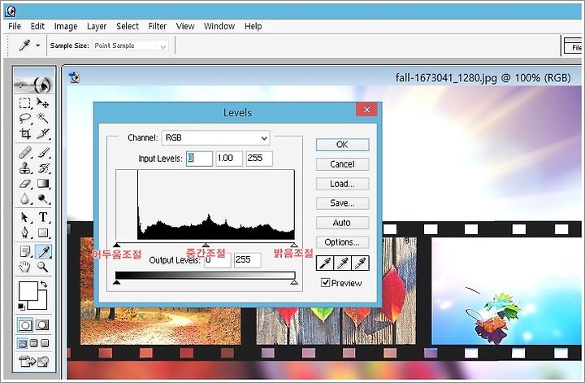Image resolution: width=585 pixels, height=383 pixels.
Task: Click the Load... button
Action: [x=343, y=184]
